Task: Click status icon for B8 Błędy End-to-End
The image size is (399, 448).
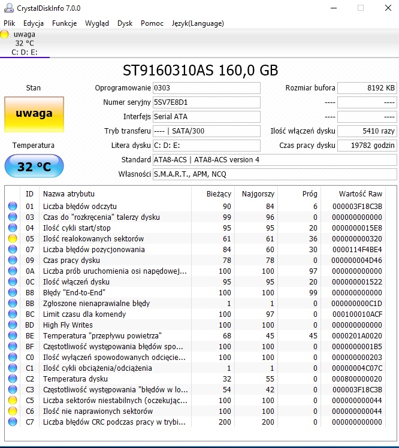Action: (x=13, y=292)
